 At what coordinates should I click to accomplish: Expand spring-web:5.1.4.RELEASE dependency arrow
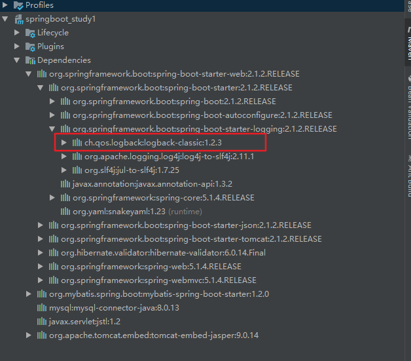click(41, 266)
